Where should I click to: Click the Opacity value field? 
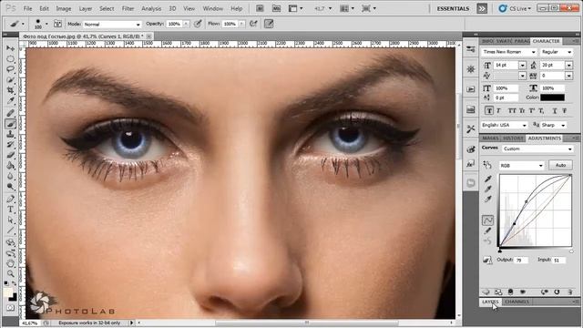tap(174, 24)
